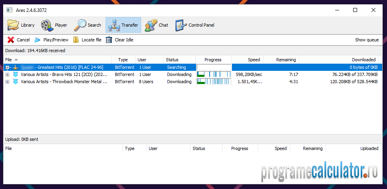Click the upload pane Speed column header
This screenshot has width=387, height=189.
274,148
